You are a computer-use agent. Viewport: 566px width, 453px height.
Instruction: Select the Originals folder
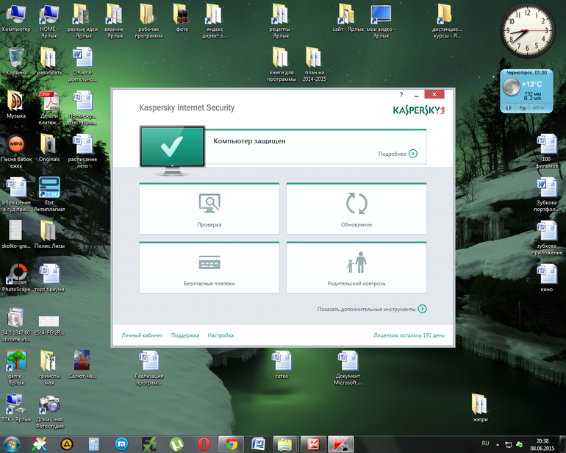tap(49, 148)
